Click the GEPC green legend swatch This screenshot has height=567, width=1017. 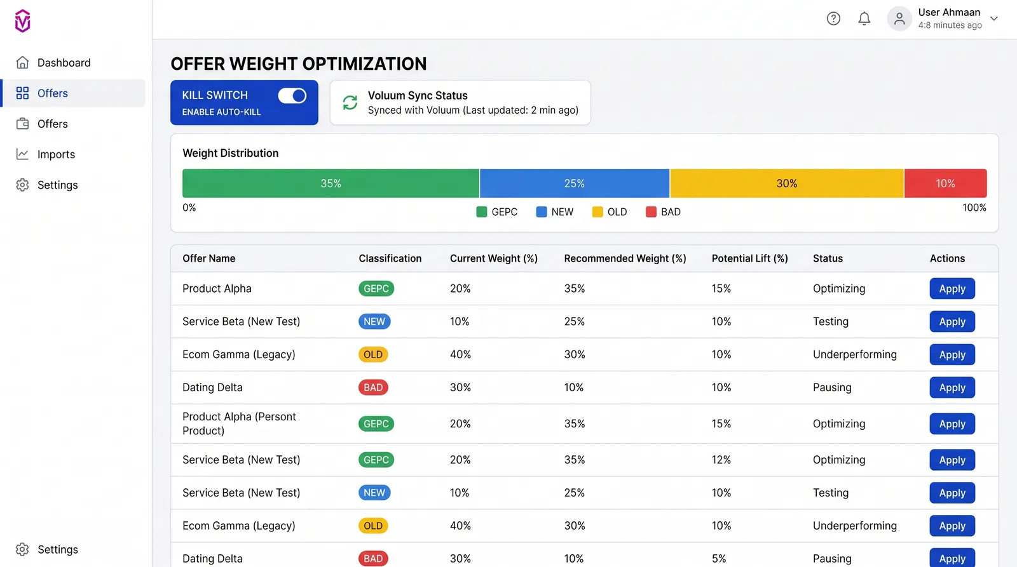click(482, 212)
